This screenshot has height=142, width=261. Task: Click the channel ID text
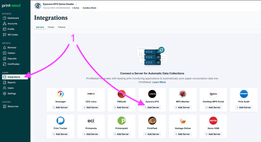click(x=56, y=8)
